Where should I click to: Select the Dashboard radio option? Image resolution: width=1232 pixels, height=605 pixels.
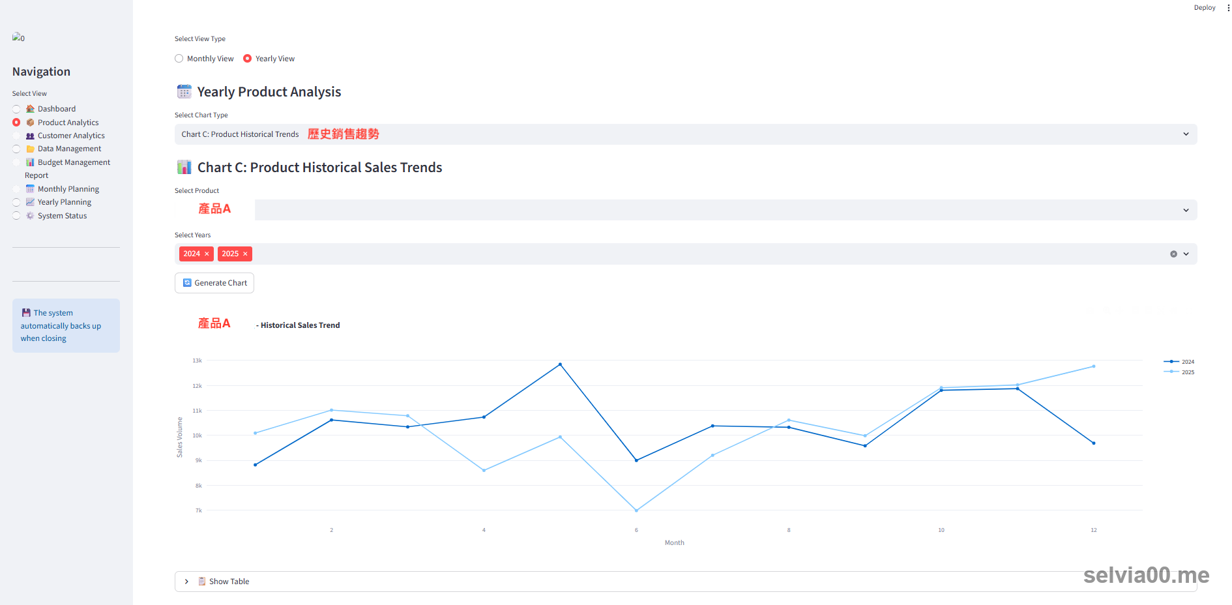pos(16,109)
